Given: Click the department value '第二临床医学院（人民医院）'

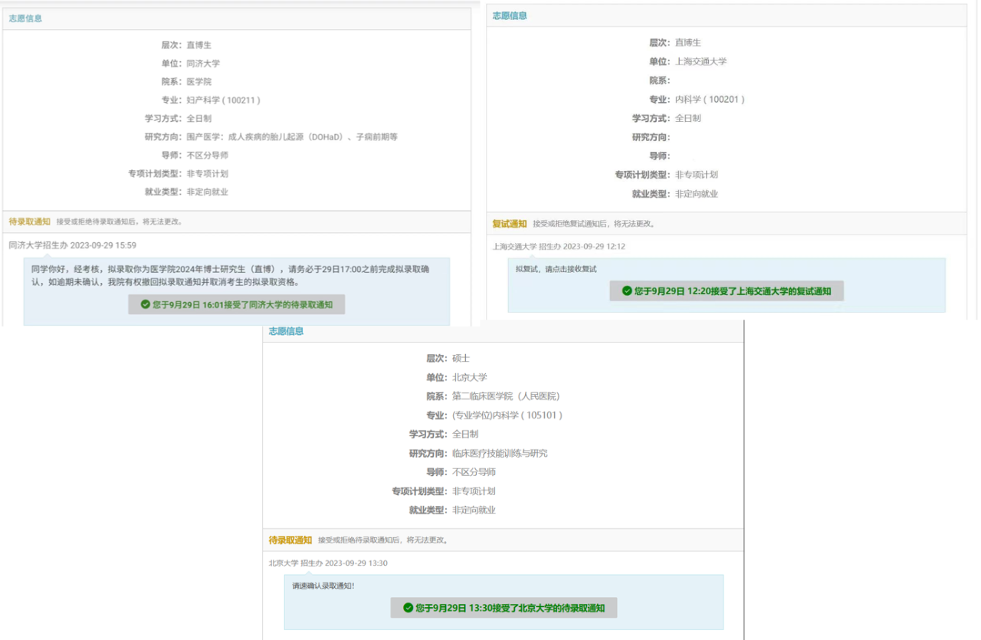Looking at the screenshot, I should tap(505, 396).
